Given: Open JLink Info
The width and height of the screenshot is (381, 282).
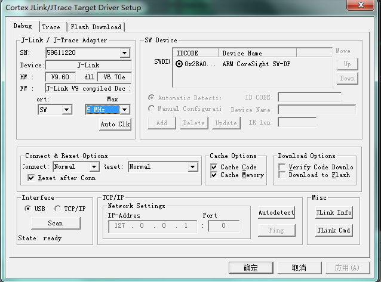Looking at the screenshot, I should (334, 213).
